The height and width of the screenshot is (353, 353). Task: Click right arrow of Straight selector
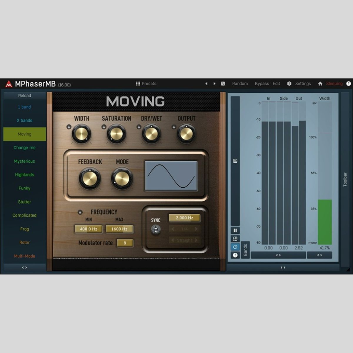click(196, 240)
